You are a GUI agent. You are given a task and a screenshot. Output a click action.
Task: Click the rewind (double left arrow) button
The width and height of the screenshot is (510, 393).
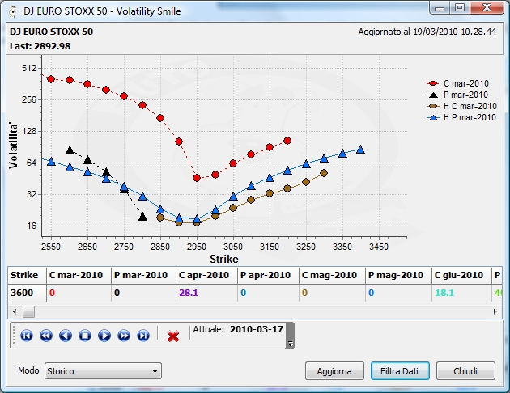[46, 336]
